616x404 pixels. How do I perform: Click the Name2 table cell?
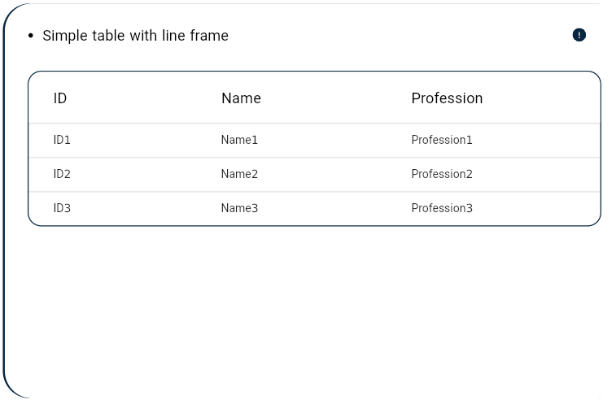pos(239,174)
